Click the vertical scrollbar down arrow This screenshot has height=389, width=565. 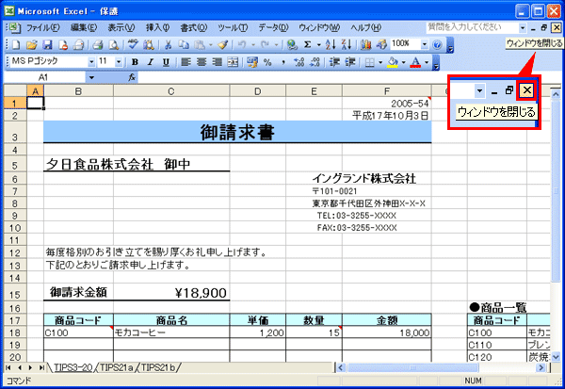[x=556, y=357]
